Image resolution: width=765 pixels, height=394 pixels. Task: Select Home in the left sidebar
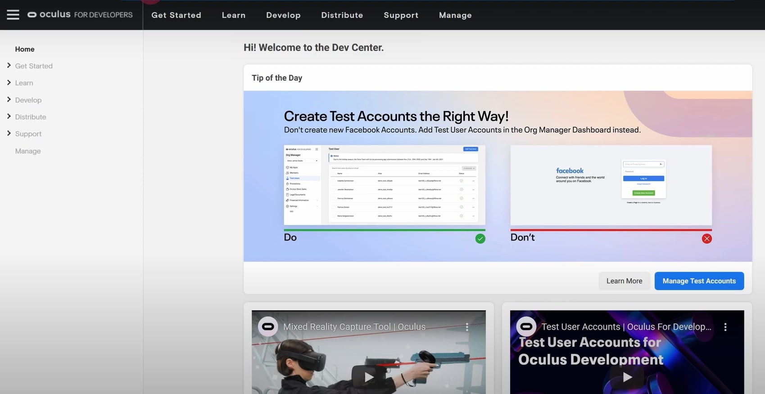25,49
